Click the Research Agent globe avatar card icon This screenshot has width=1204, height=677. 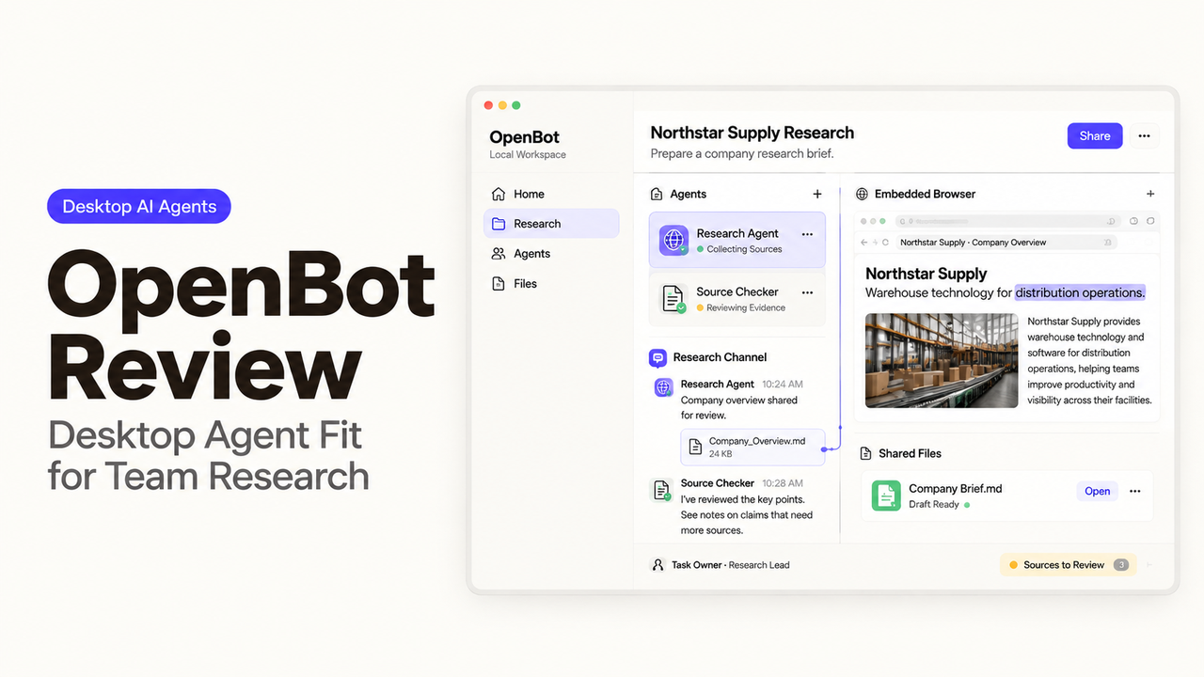tap(674, 240)
